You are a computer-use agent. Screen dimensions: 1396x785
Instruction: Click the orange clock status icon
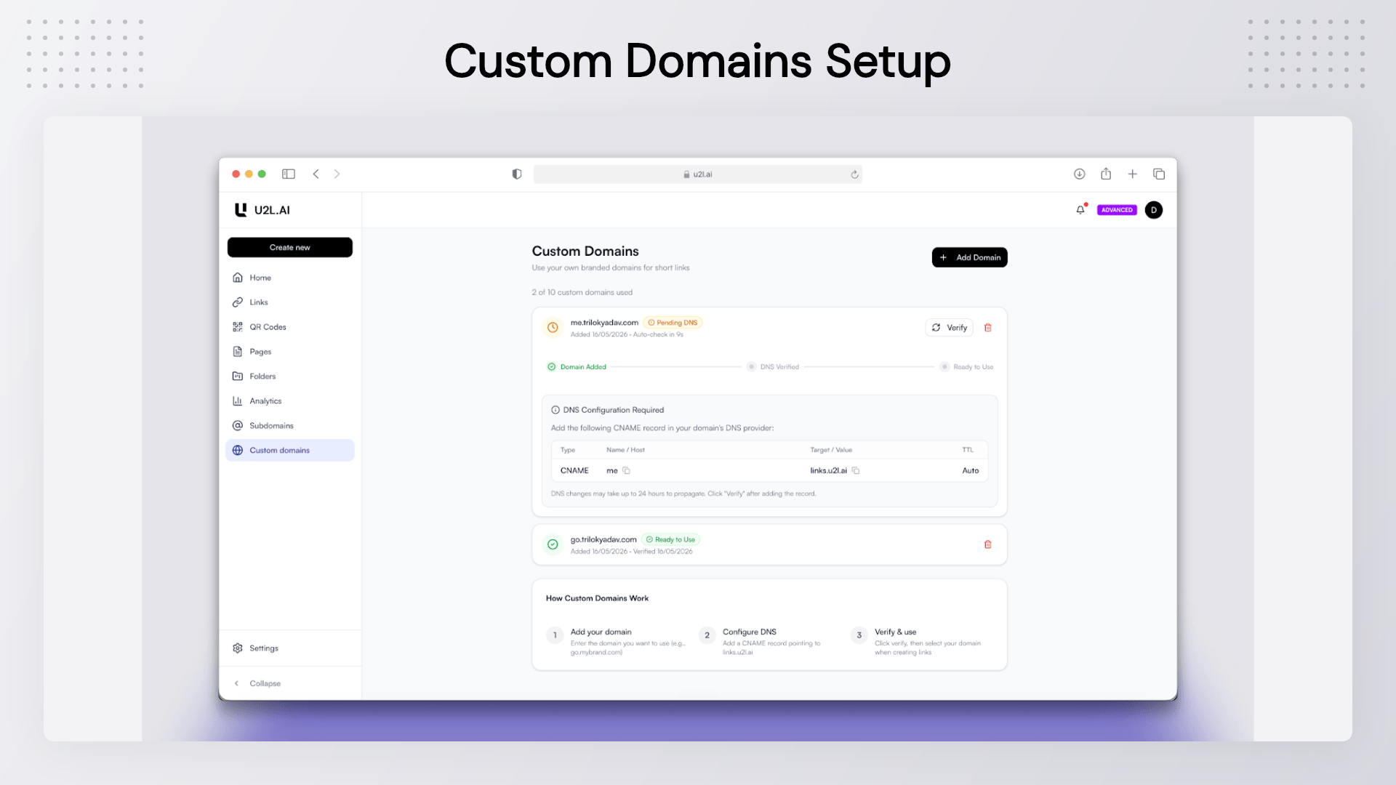coord(553,328)
